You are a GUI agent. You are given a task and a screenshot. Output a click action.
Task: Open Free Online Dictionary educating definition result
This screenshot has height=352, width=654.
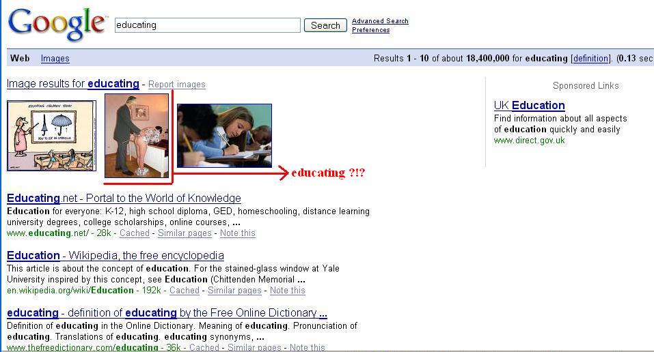point(167,313)
